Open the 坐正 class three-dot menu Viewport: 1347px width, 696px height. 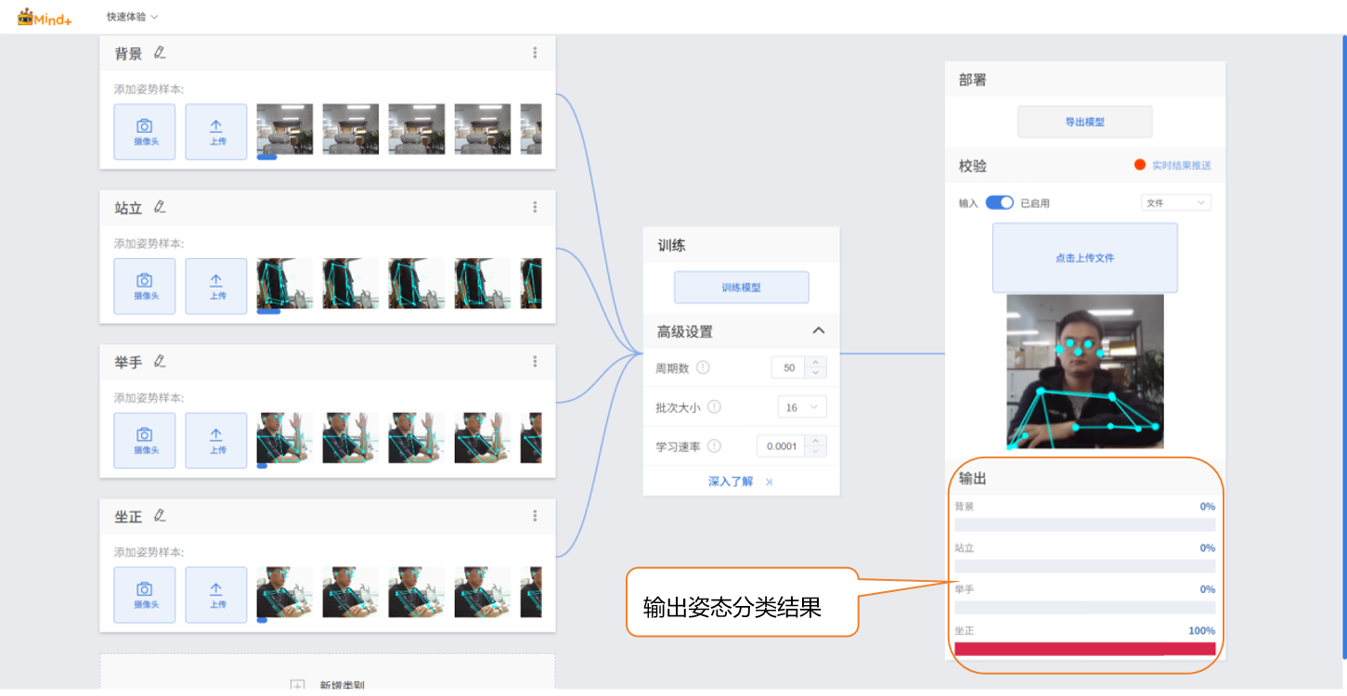tap(535, 516)
